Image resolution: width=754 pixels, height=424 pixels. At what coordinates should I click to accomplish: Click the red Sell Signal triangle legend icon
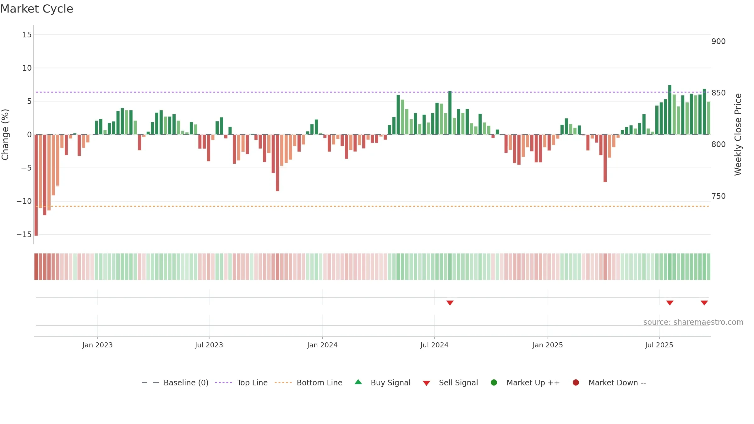coord(426,383)
